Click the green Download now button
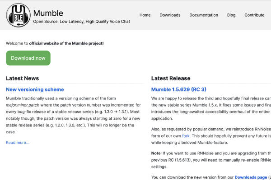271x180 pixels. point(28,58)
